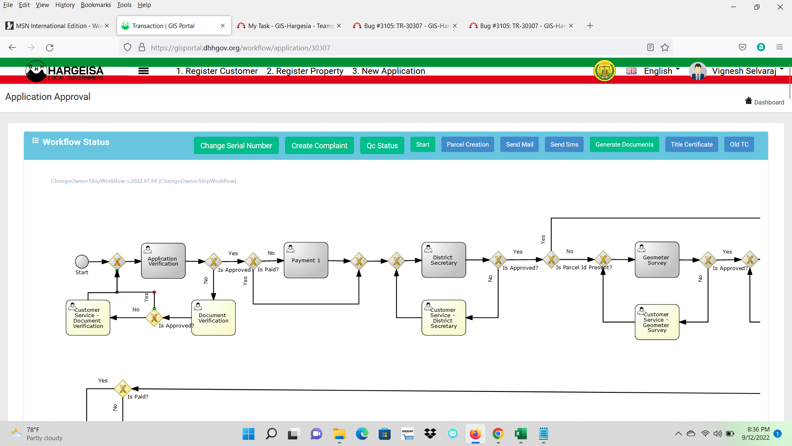
Task: Reload the page with the refresh icon
Action: (x=49, y=47)
